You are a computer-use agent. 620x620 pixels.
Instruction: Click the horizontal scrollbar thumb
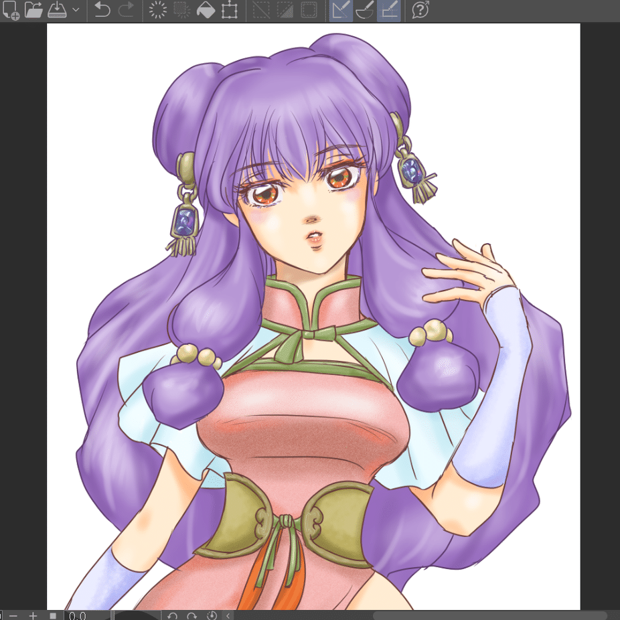click(490, 616)
